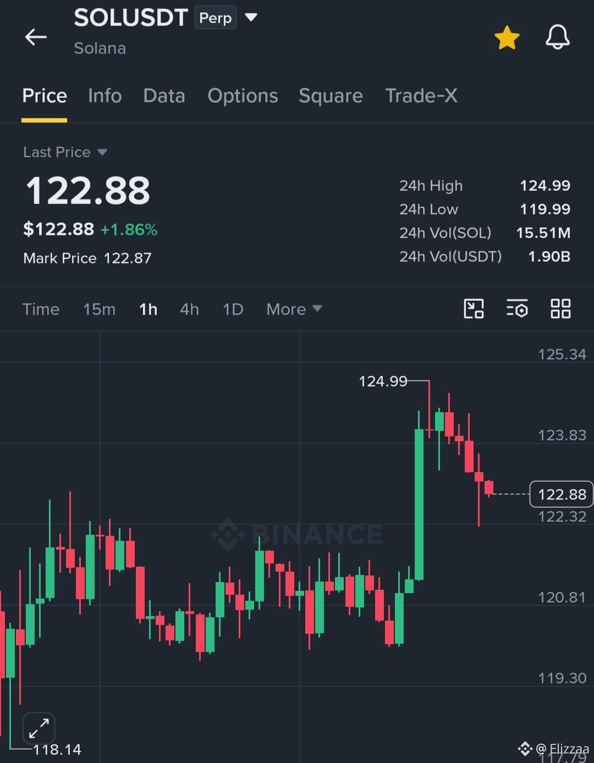Open the Options tab
Screen dimensions: 594x763
pyautogui.click(x=243, y=96)
